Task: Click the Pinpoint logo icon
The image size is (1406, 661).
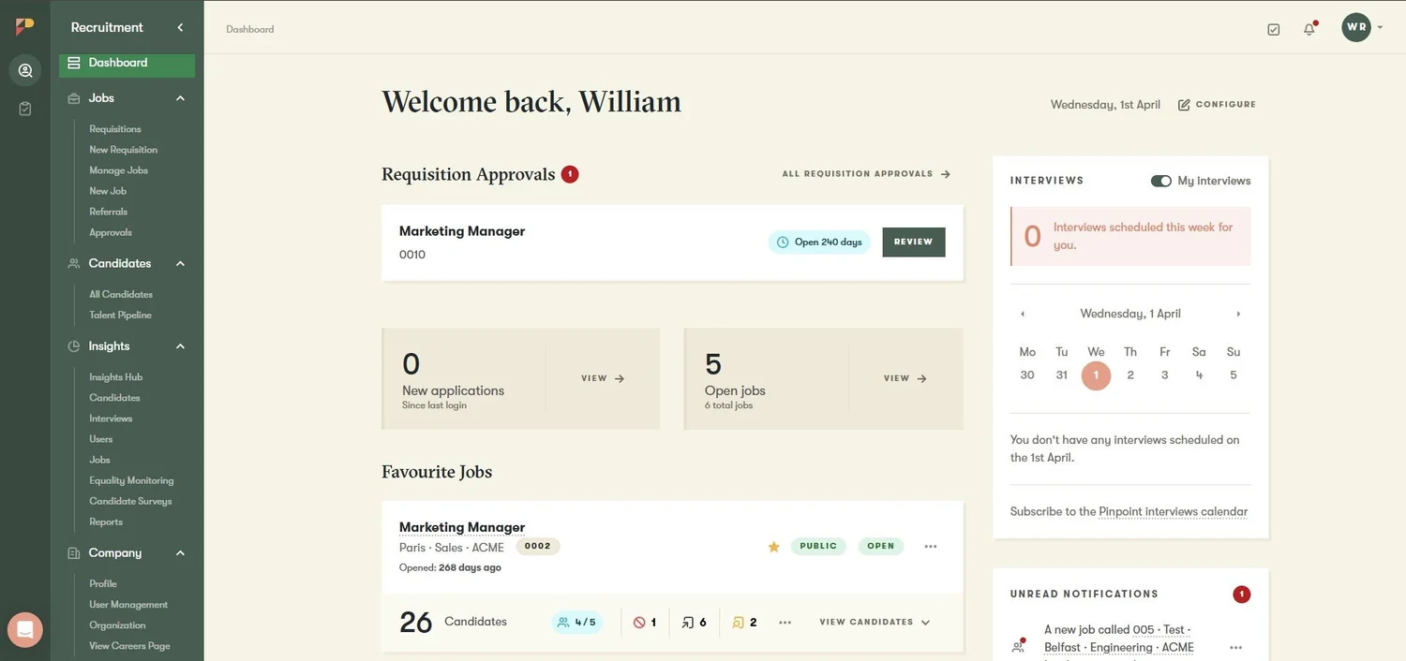Action: coord(24,26)
